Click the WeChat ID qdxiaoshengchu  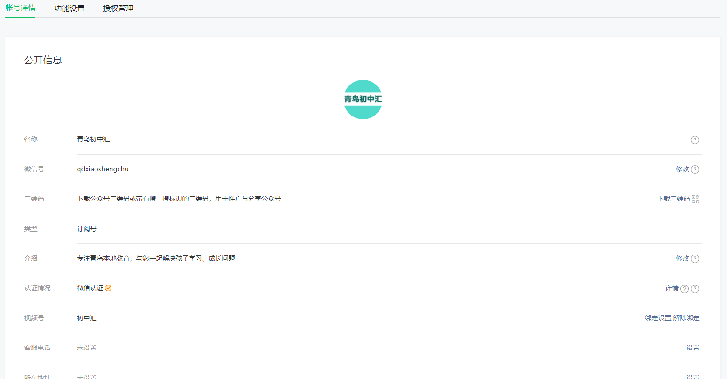click(x=103, y=169)
